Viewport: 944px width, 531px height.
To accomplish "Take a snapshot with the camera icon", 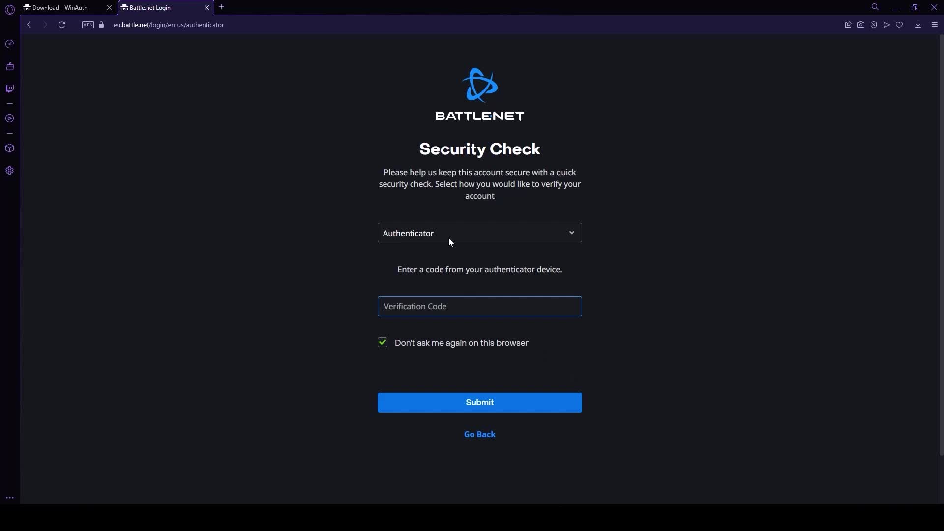I will pos(861,24).
